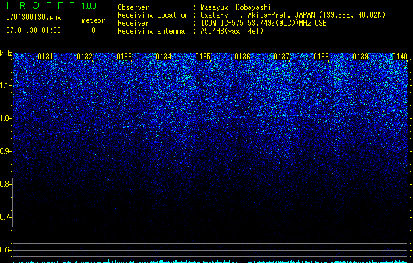This screenshot has height=263, width=413.
Task: Click the 0.7 kHz axis label
Action: (x=5, y=217)
